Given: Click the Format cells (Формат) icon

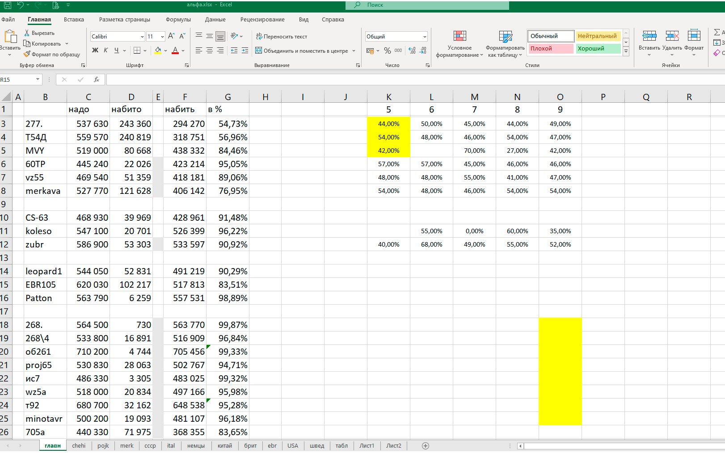Looking at the screenshot, I should click(x=694, y=36).
